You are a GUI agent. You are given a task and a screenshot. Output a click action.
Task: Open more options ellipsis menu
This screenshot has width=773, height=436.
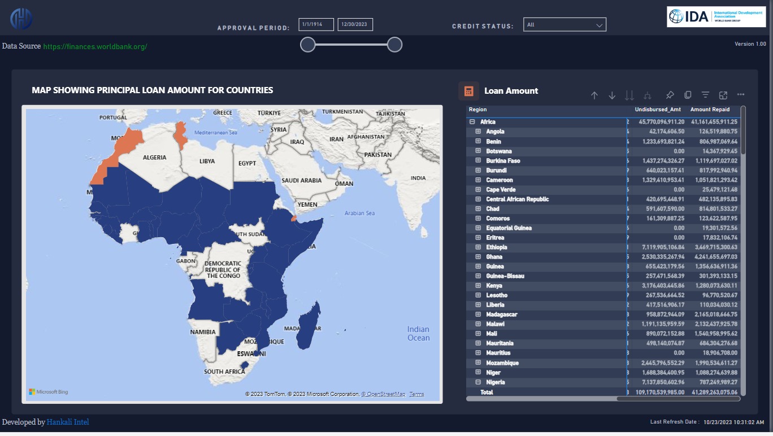(741, 95)
